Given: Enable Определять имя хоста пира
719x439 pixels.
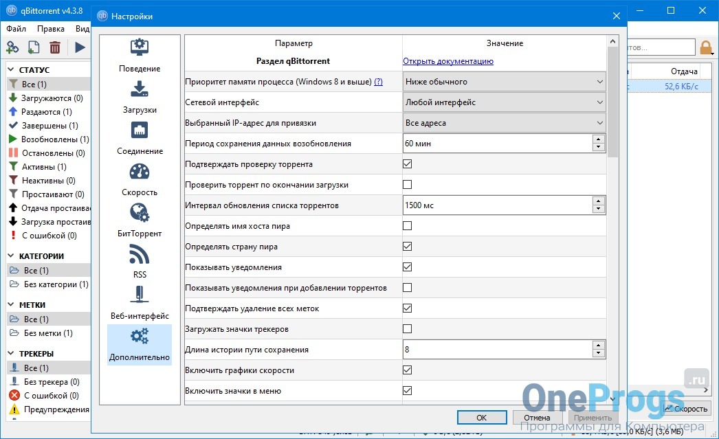Looking at the screenshot, I should pos(407,225).
